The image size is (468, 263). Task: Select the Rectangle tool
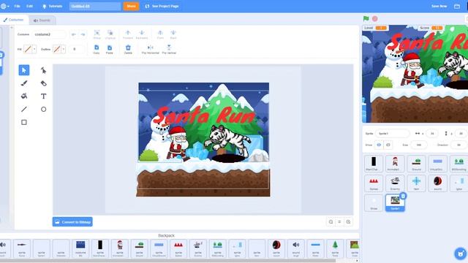(x=24, y=122)
